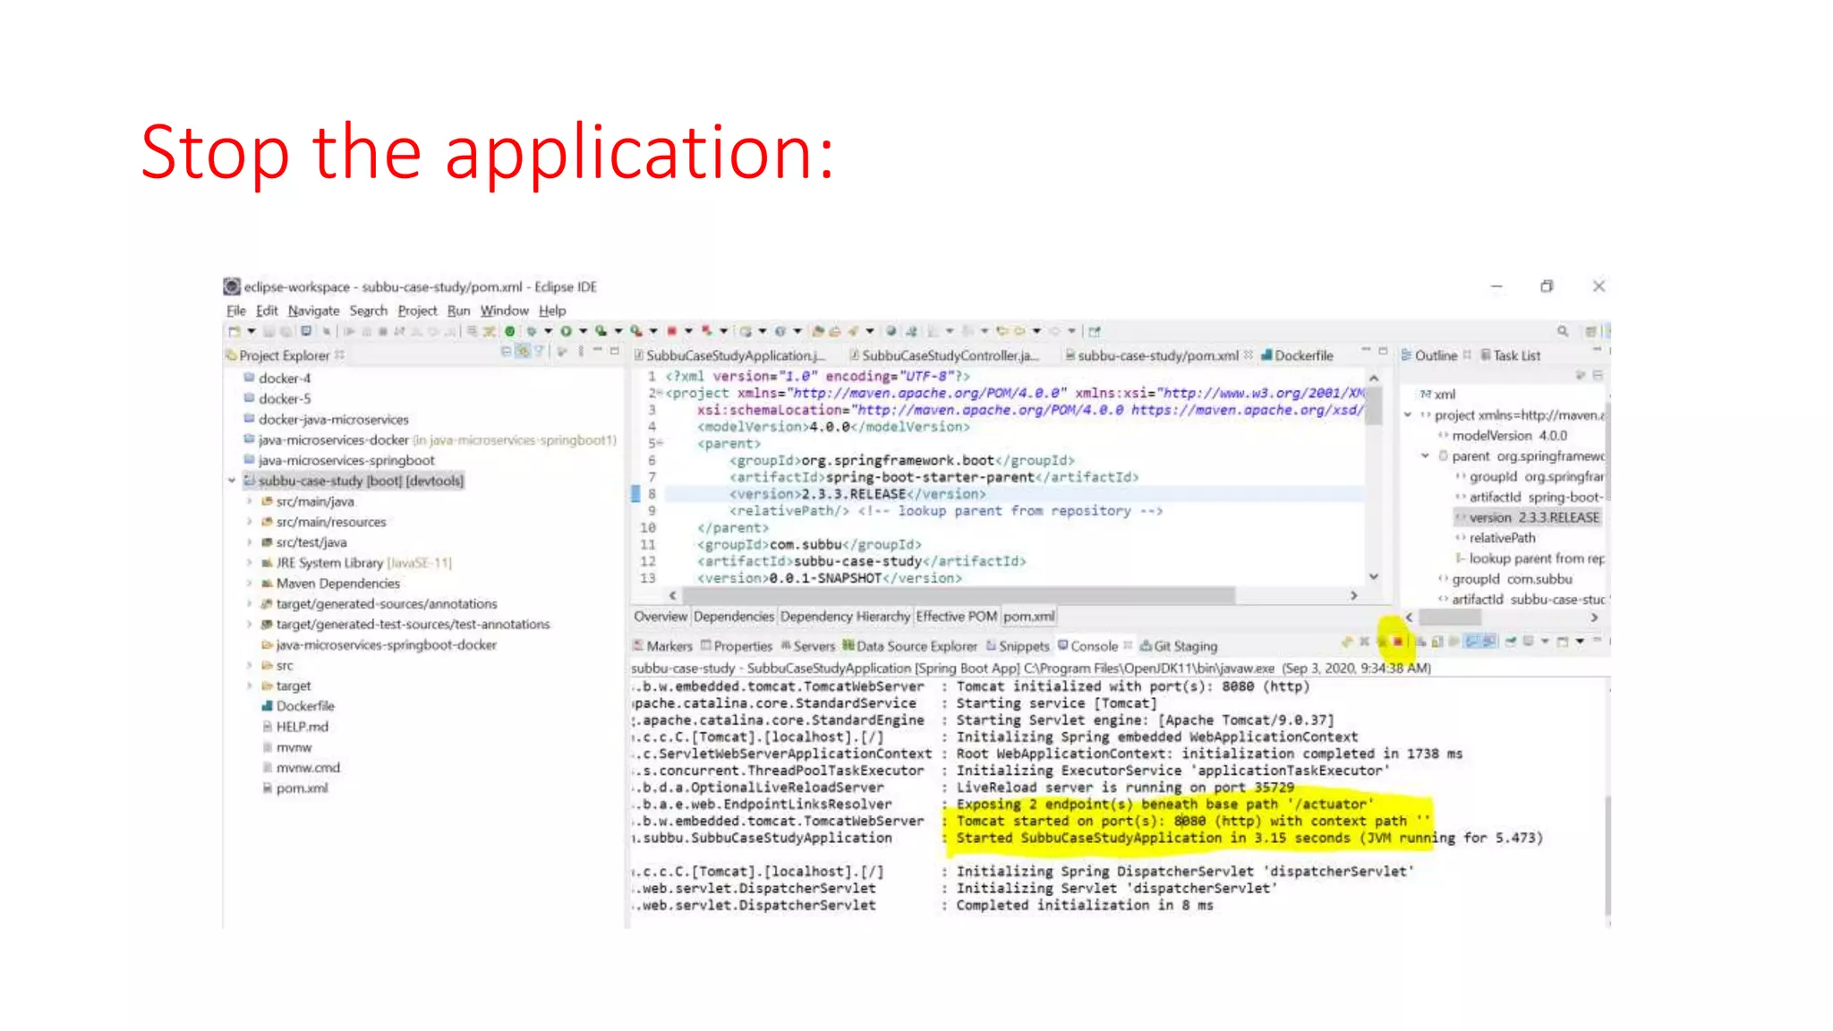This screenshot has height=1031, width=1833.
Task: Open the Dependency Hierarchy tab
Action: pyautogui.click(x=845, y=617)
